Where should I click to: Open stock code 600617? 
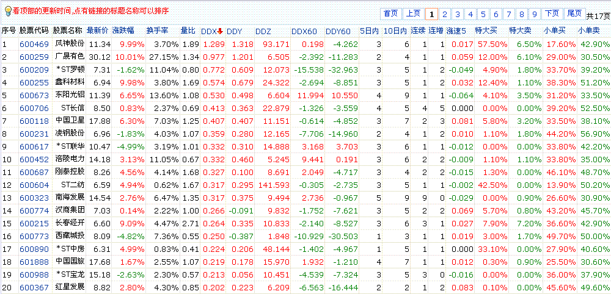click(34, 147)
